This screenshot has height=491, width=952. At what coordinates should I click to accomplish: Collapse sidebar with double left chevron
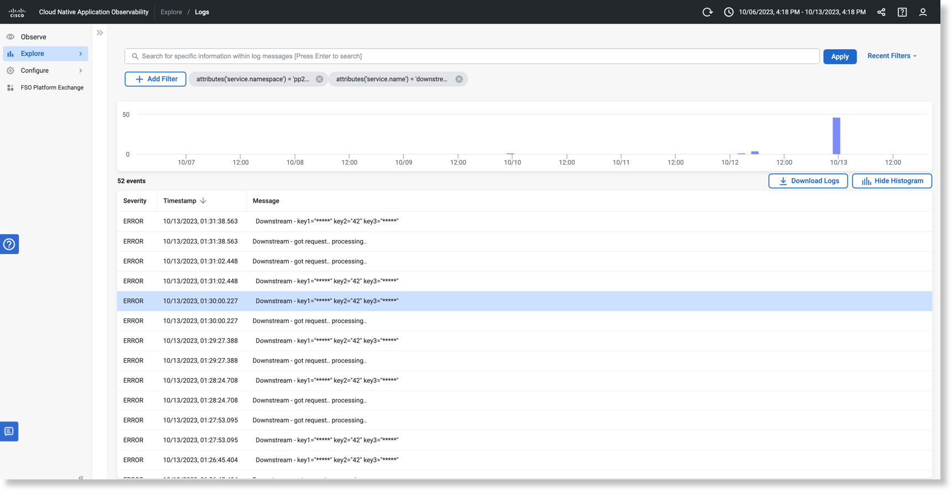81,478
